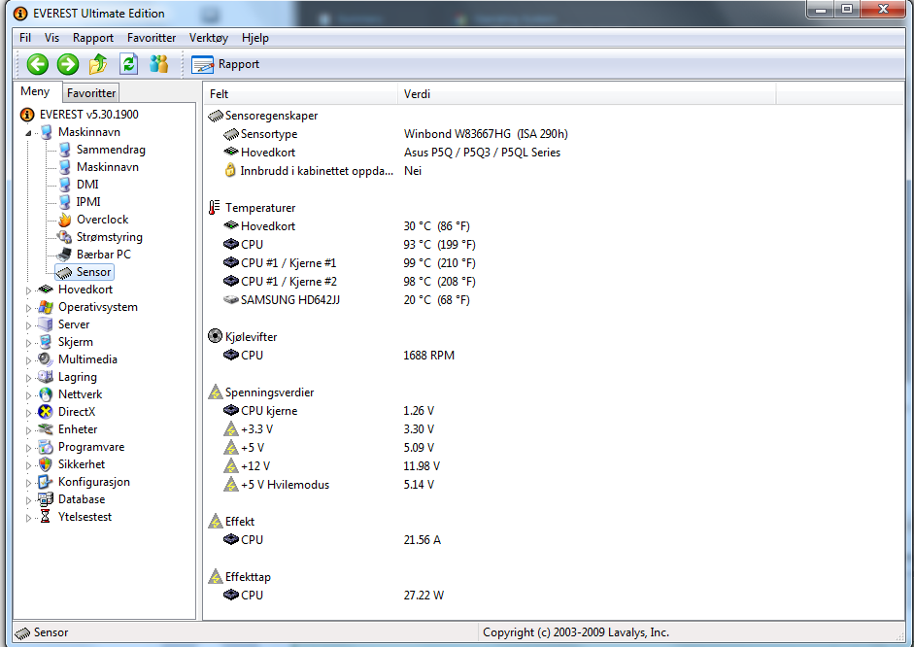This screenshot has height=648, width=915.
Task: Click the Lagring storage icon
Action: pyautogui.click(x=45, y=377)
